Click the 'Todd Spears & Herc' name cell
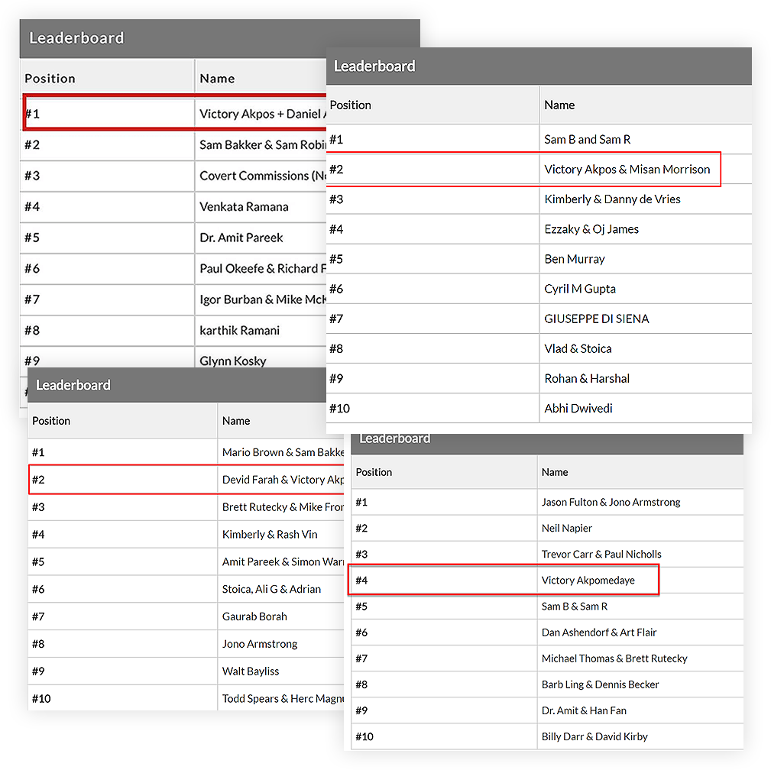Screen dimensions: 771x770 [281, 698]
